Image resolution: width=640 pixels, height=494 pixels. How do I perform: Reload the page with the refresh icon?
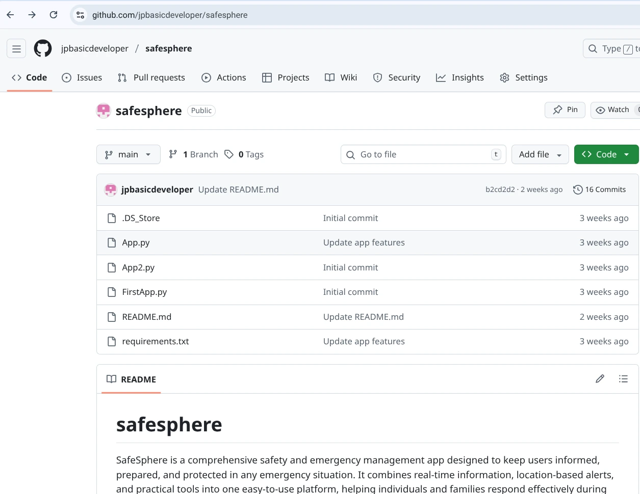coord(54,15)
